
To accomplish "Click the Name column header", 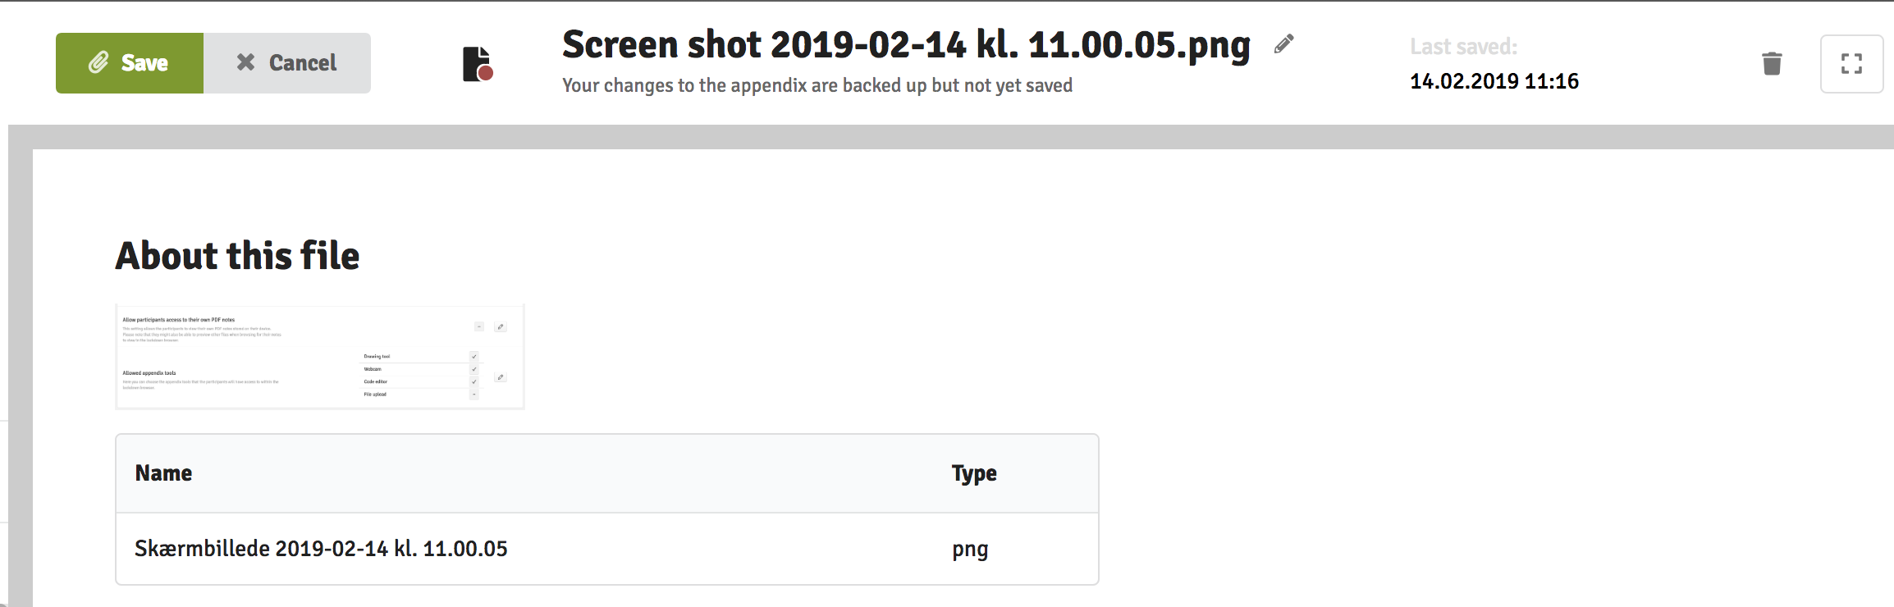I will click(163, 473).
